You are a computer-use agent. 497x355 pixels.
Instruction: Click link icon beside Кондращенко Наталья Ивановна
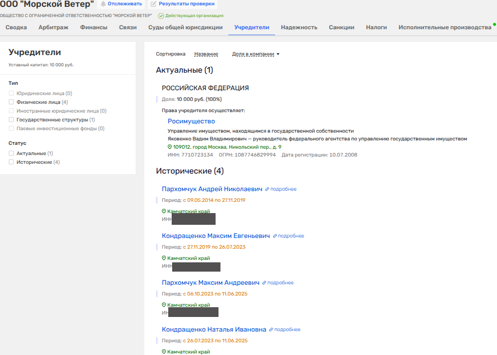tap(271, 330)
